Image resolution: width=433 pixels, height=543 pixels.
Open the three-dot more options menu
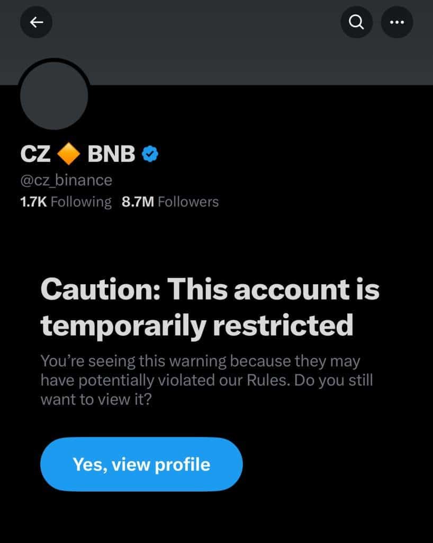coord(397,22)
